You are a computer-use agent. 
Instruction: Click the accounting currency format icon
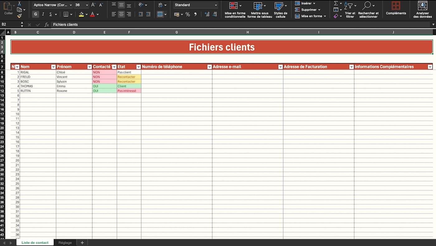(x=177, y=14)
